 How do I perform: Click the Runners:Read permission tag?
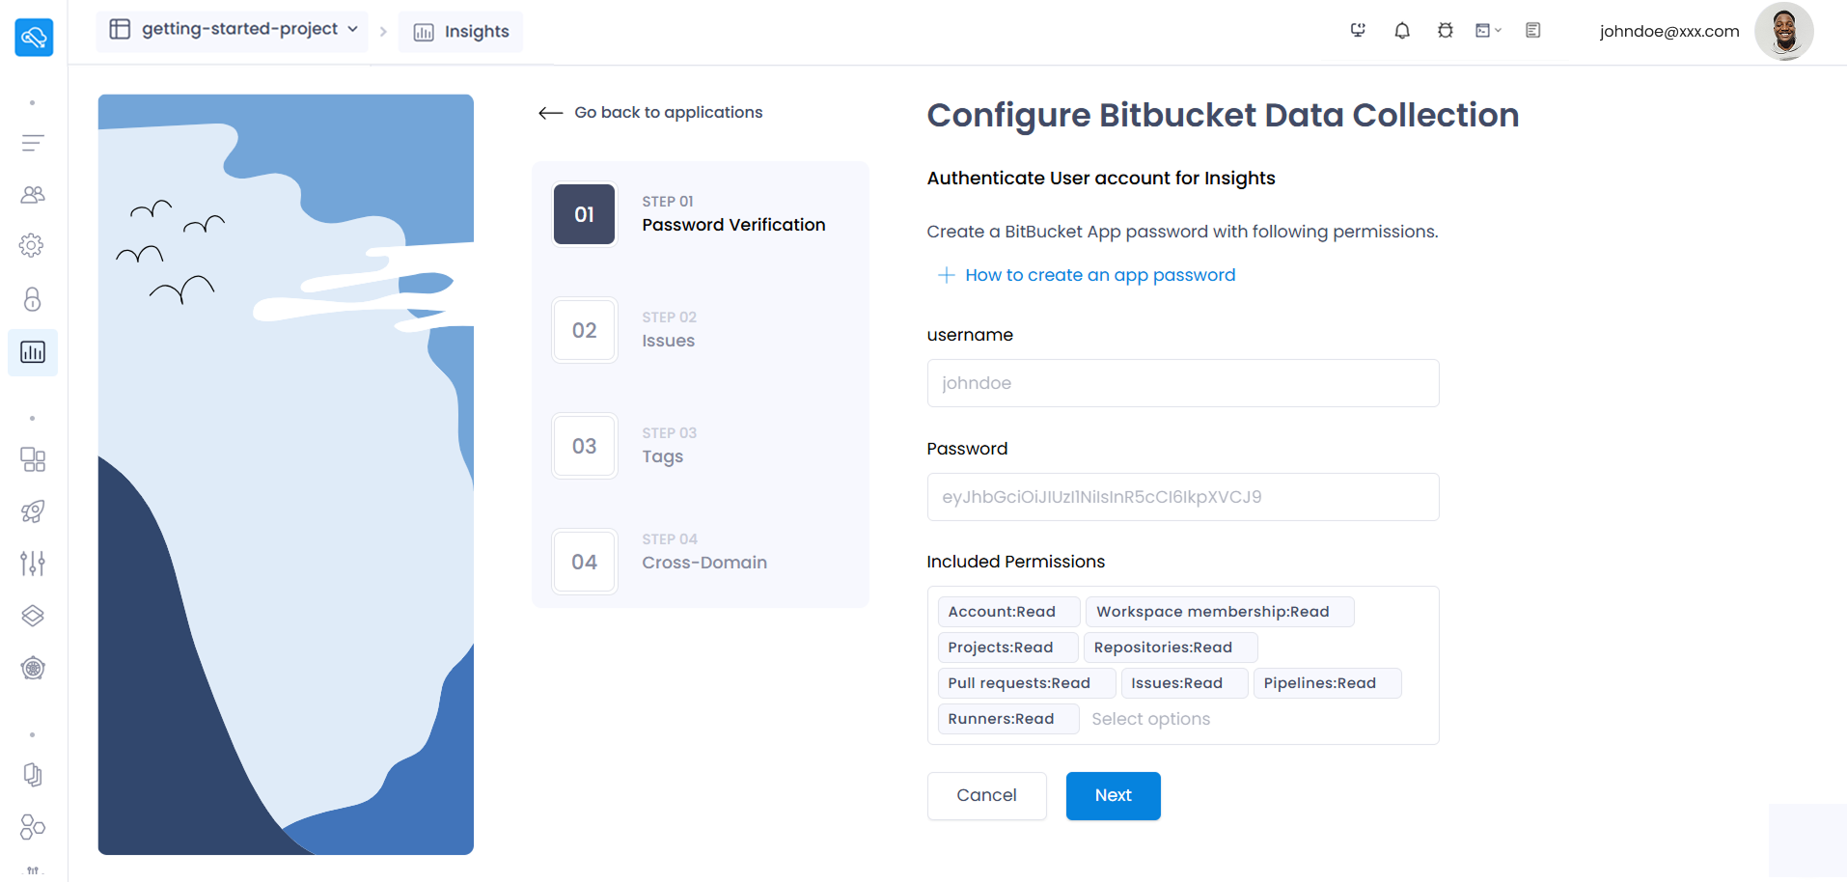[1008, 719]
